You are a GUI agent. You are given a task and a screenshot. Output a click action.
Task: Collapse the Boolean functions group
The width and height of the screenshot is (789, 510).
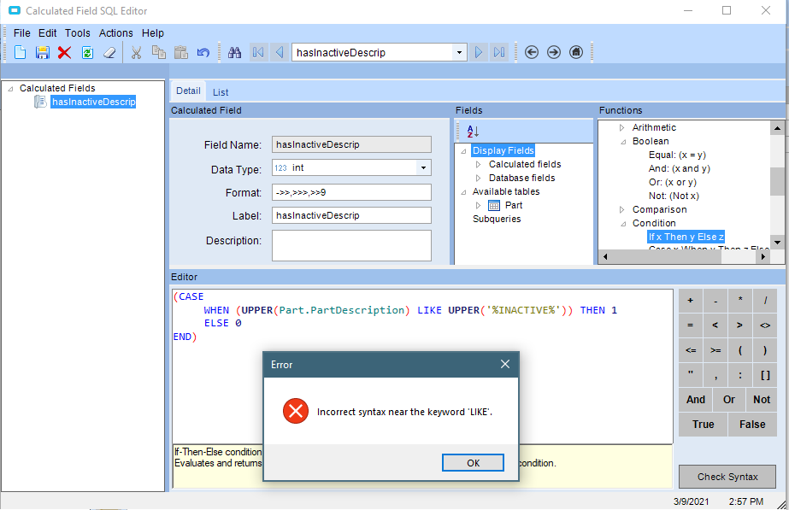pyautogui.click(x=623, y=142)
